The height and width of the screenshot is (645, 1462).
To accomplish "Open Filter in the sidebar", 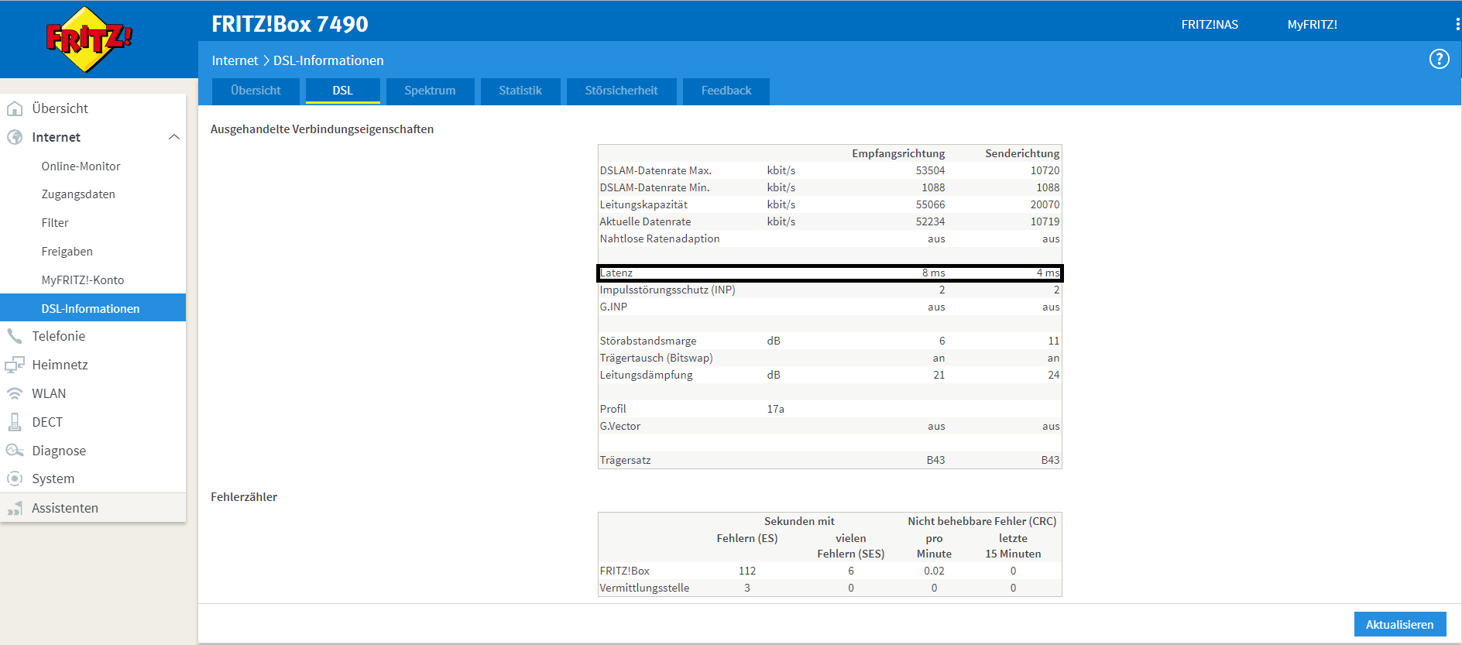I will click(x=55, y=223).
